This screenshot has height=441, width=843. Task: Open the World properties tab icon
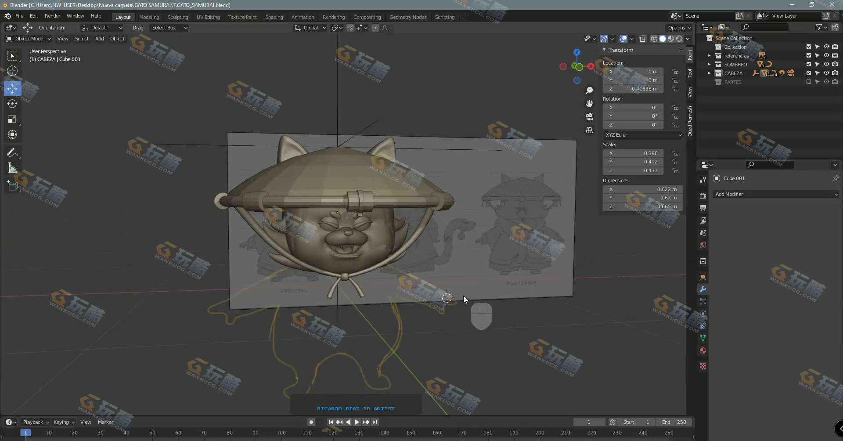[x=703, y=245]
